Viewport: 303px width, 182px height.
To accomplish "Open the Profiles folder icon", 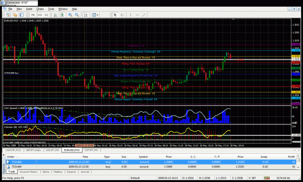I will [15, 15].
